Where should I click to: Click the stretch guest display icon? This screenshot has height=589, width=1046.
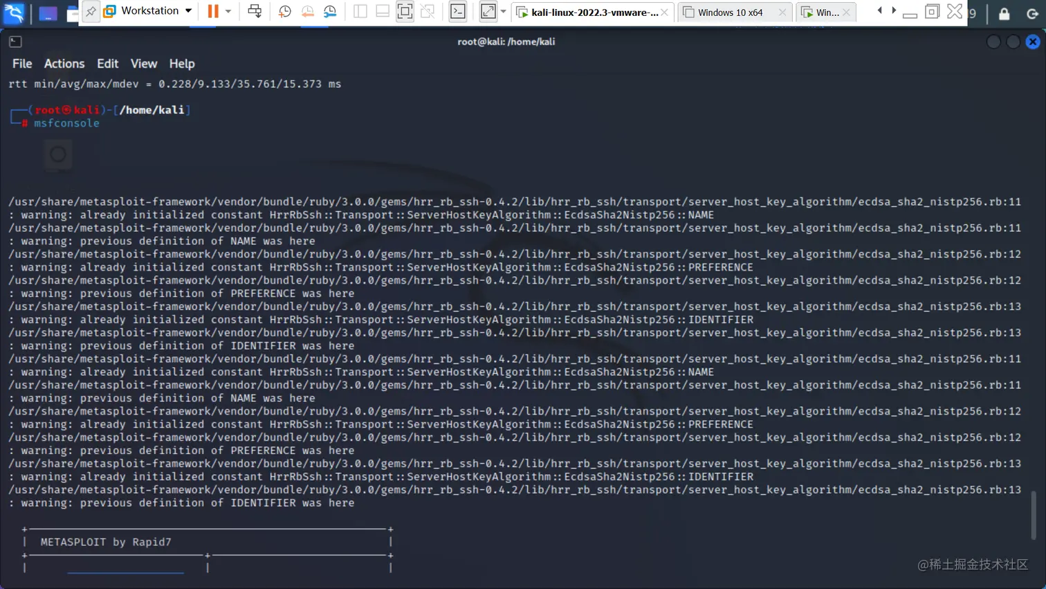coord(488,11)
